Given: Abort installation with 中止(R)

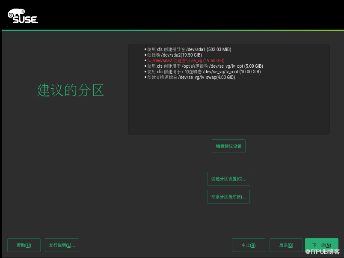Looking at the screenshot, I should pyautogui.click(x=249, y=245).
